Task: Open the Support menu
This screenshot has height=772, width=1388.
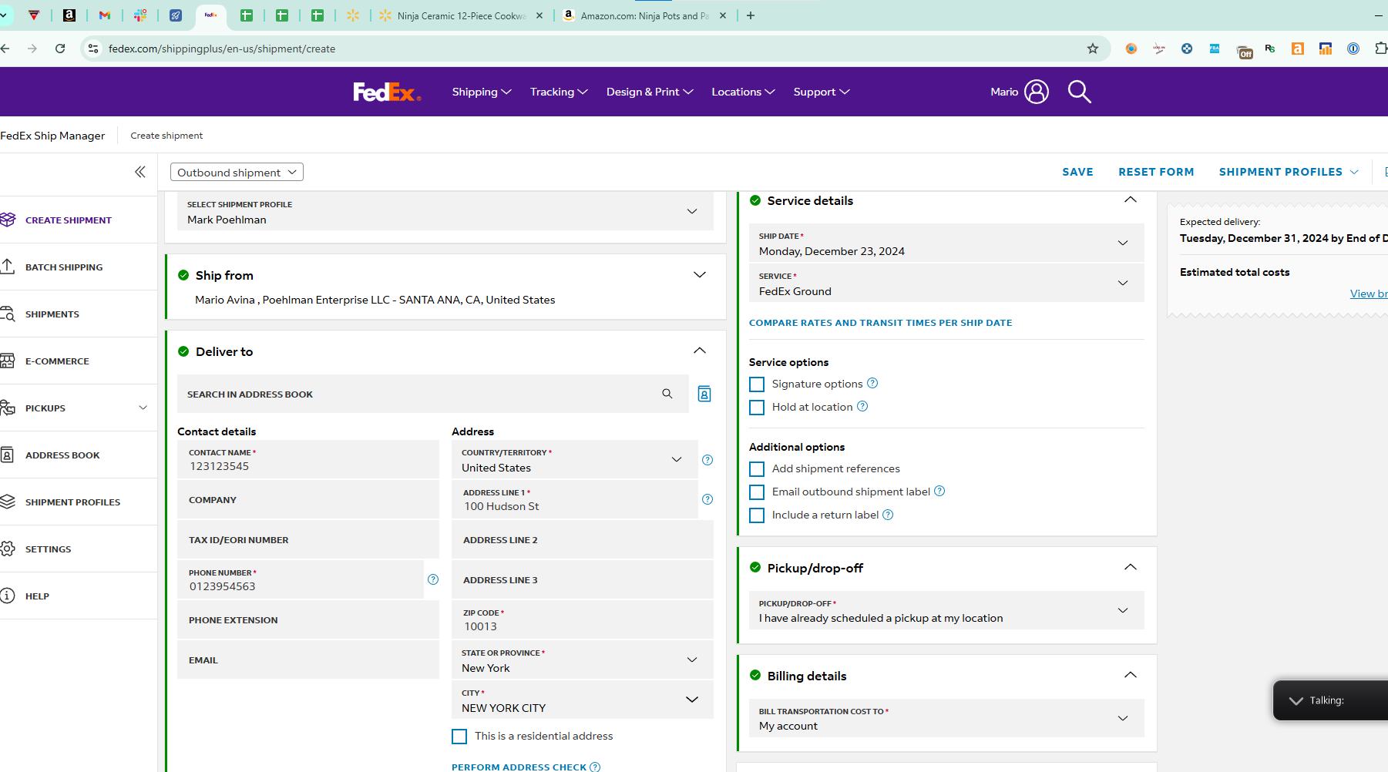Action: tap(822, 92)
